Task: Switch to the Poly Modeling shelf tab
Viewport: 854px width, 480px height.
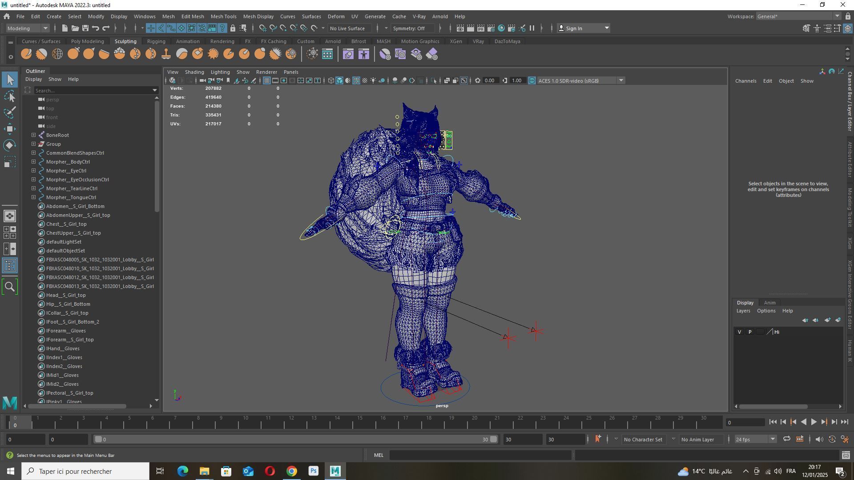Action: click(87, 41)
